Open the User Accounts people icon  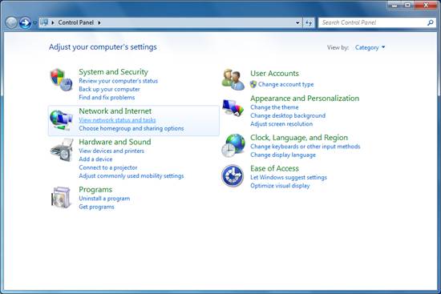pyautogui.click(x=233, y=80)
